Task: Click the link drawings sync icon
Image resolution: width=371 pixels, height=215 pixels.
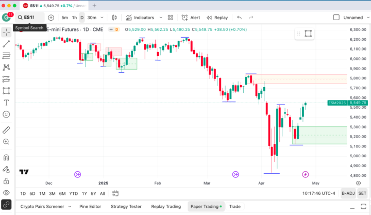Action: coord(6,204)
